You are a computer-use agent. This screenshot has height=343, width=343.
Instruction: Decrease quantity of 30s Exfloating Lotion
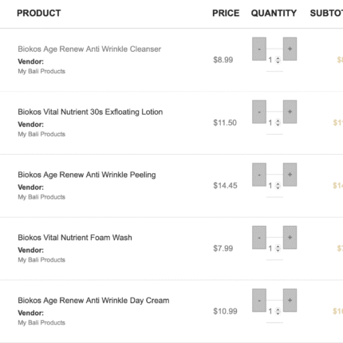coord(259,112)
